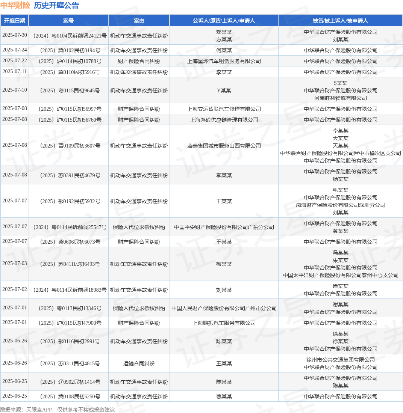Image resolution: width=403 pixels, height=413 pixels.
Task: Click defendant 杨某某
Action: (341, 179)
